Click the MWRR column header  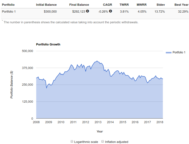tap(142, 5)
